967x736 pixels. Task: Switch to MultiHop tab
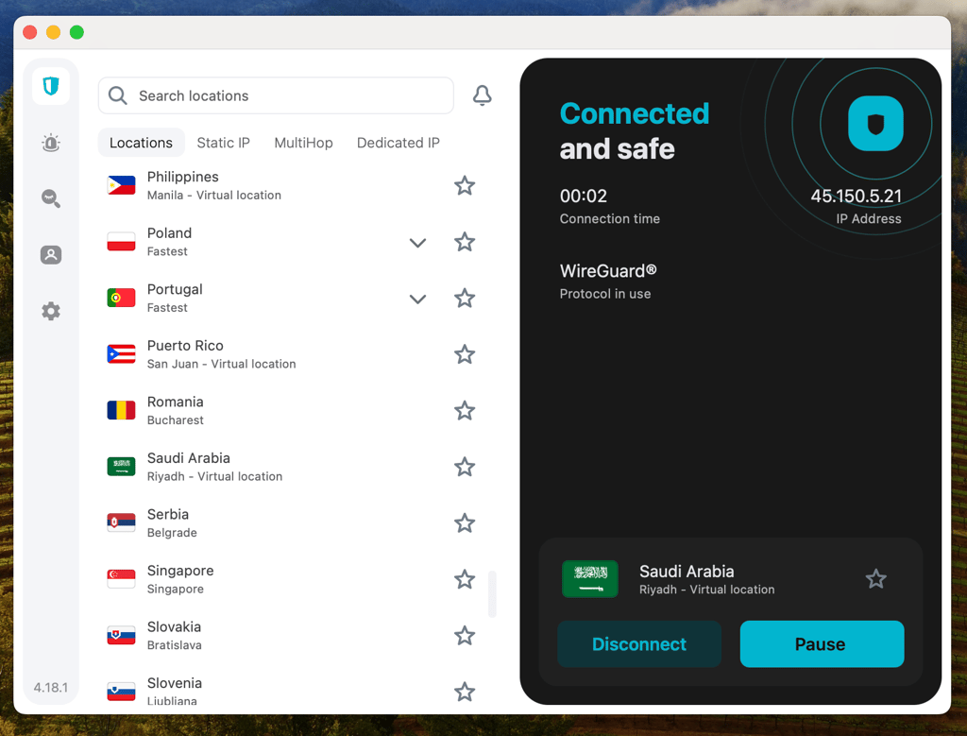(x=303, y=143)
